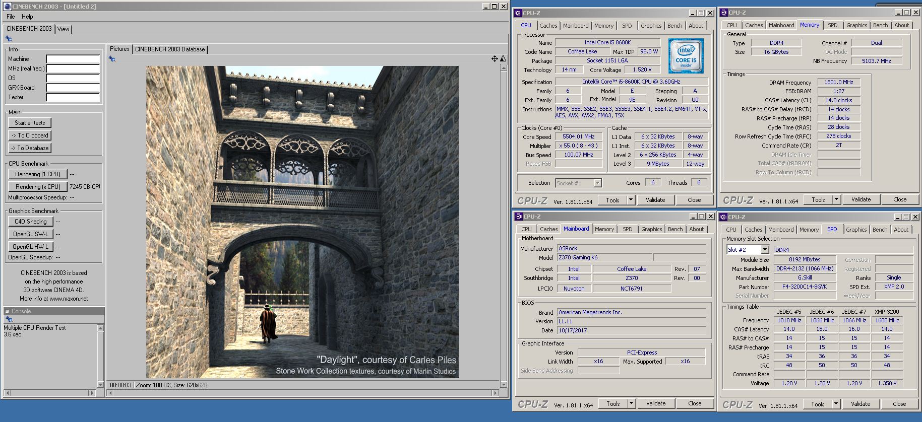Open the Help menu in CINEBENCH
Screen dimensions: 922x422
(27, 17)
